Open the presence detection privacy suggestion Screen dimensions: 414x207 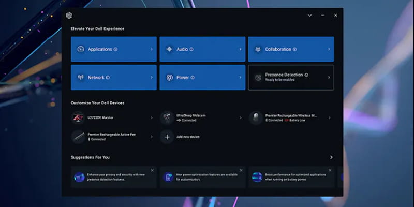[114, 177]
